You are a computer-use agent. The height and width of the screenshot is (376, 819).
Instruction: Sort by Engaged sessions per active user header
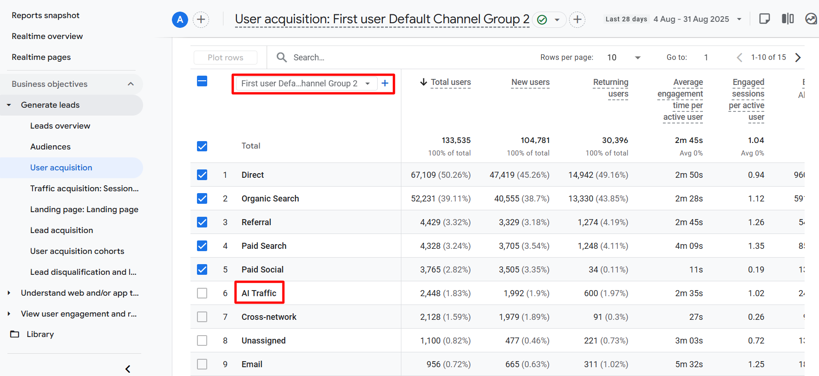[747, 99]
